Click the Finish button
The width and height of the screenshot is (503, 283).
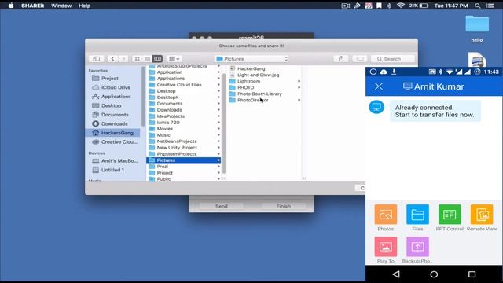click(283, 206)
